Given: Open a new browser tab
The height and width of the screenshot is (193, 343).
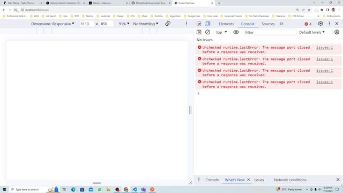Looking at the screenshot, I should pyautogui.click(x=219, y=3).
